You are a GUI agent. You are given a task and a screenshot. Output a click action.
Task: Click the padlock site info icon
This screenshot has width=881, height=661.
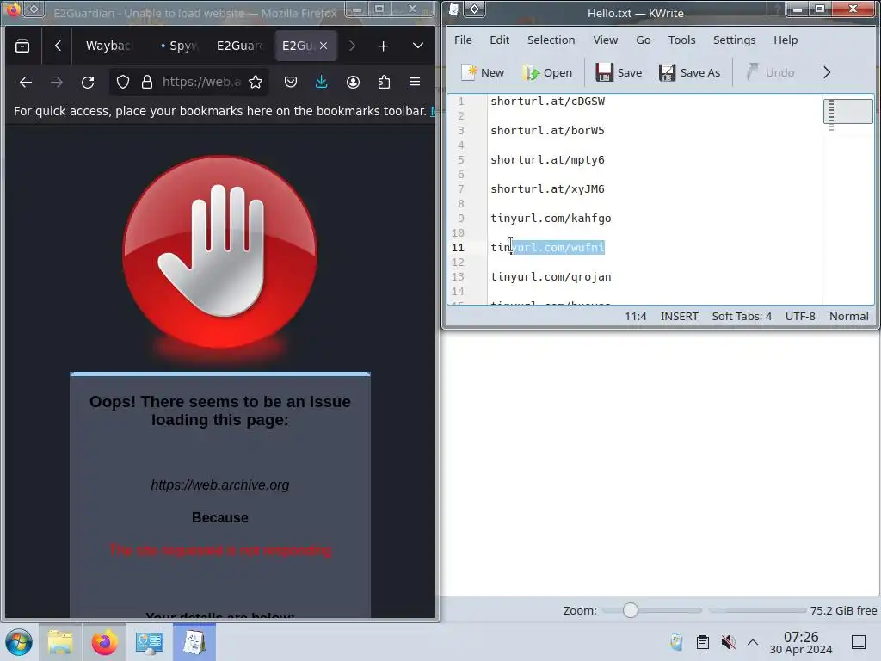pos(146,82)
